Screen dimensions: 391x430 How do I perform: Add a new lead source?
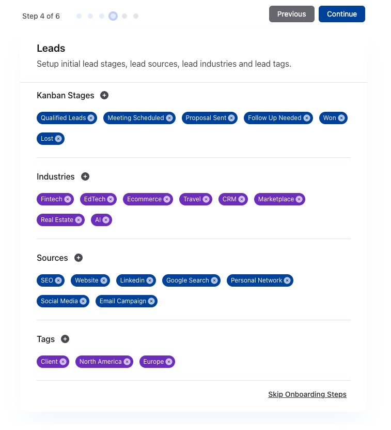coord(79,258)
